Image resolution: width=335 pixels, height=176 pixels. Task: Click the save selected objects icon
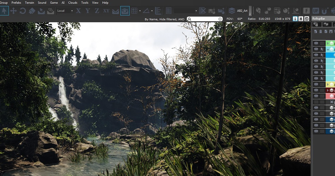click(x=212, y=11)
